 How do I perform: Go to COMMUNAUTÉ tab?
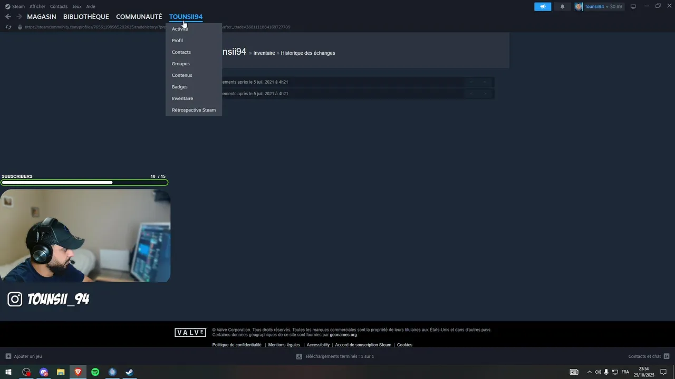[139, 17]
